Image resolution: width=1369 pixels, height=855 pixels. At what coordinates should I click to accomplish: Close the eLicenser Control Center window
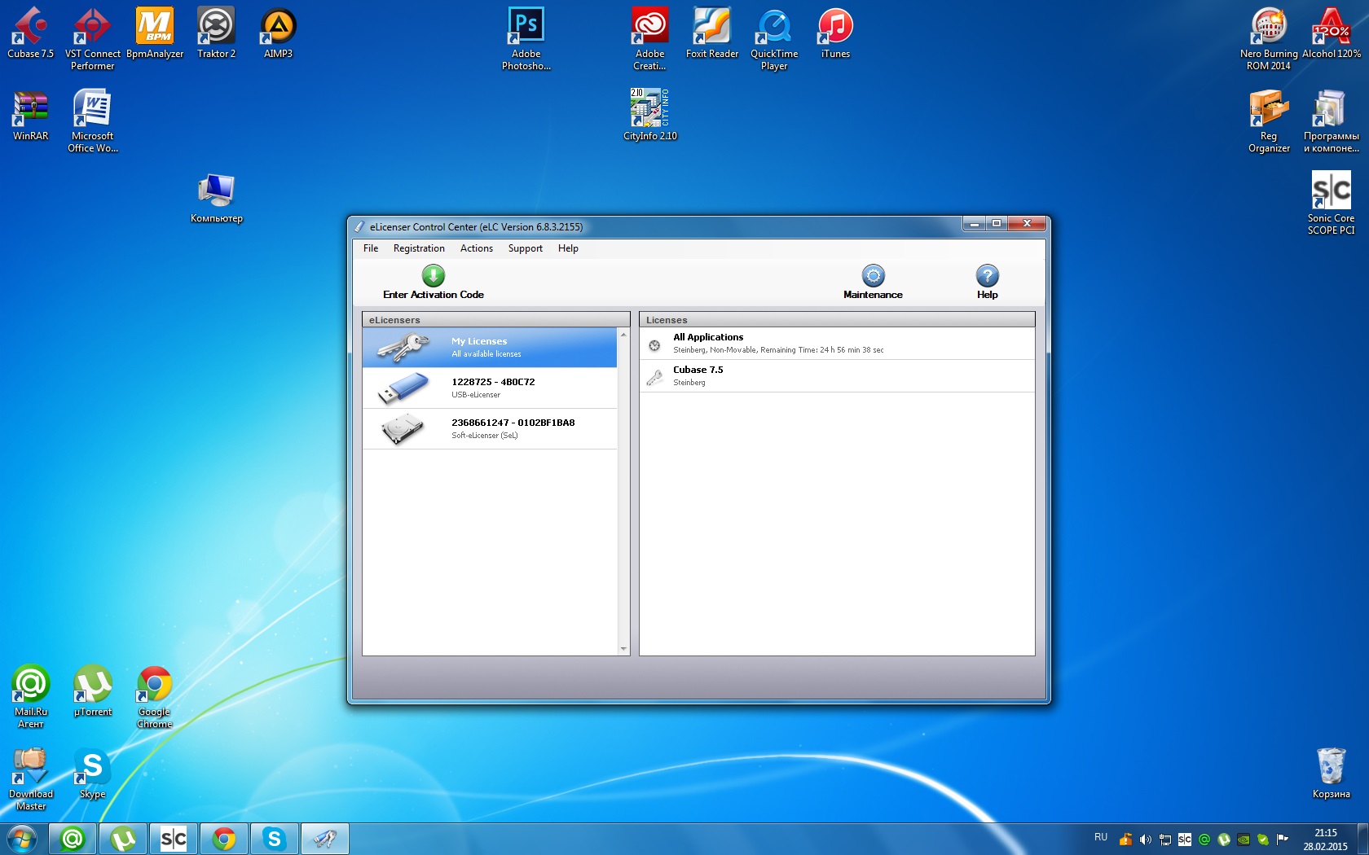(x=1027, y=223)
